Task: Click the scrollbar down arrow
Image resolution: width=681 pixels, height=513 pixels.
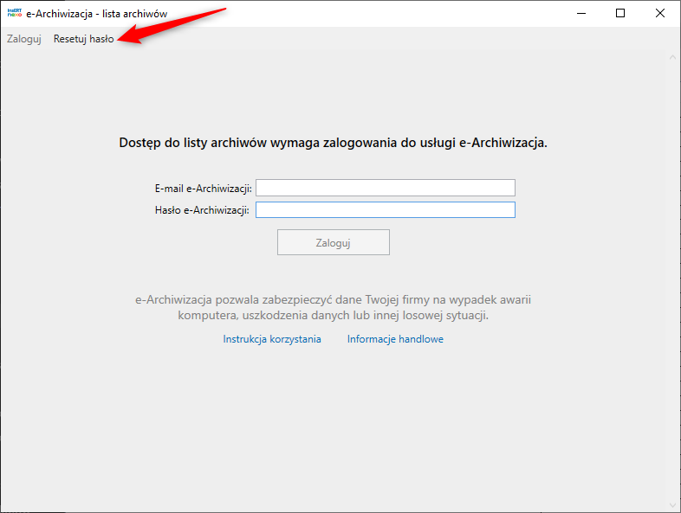Action: coord(672,505)
